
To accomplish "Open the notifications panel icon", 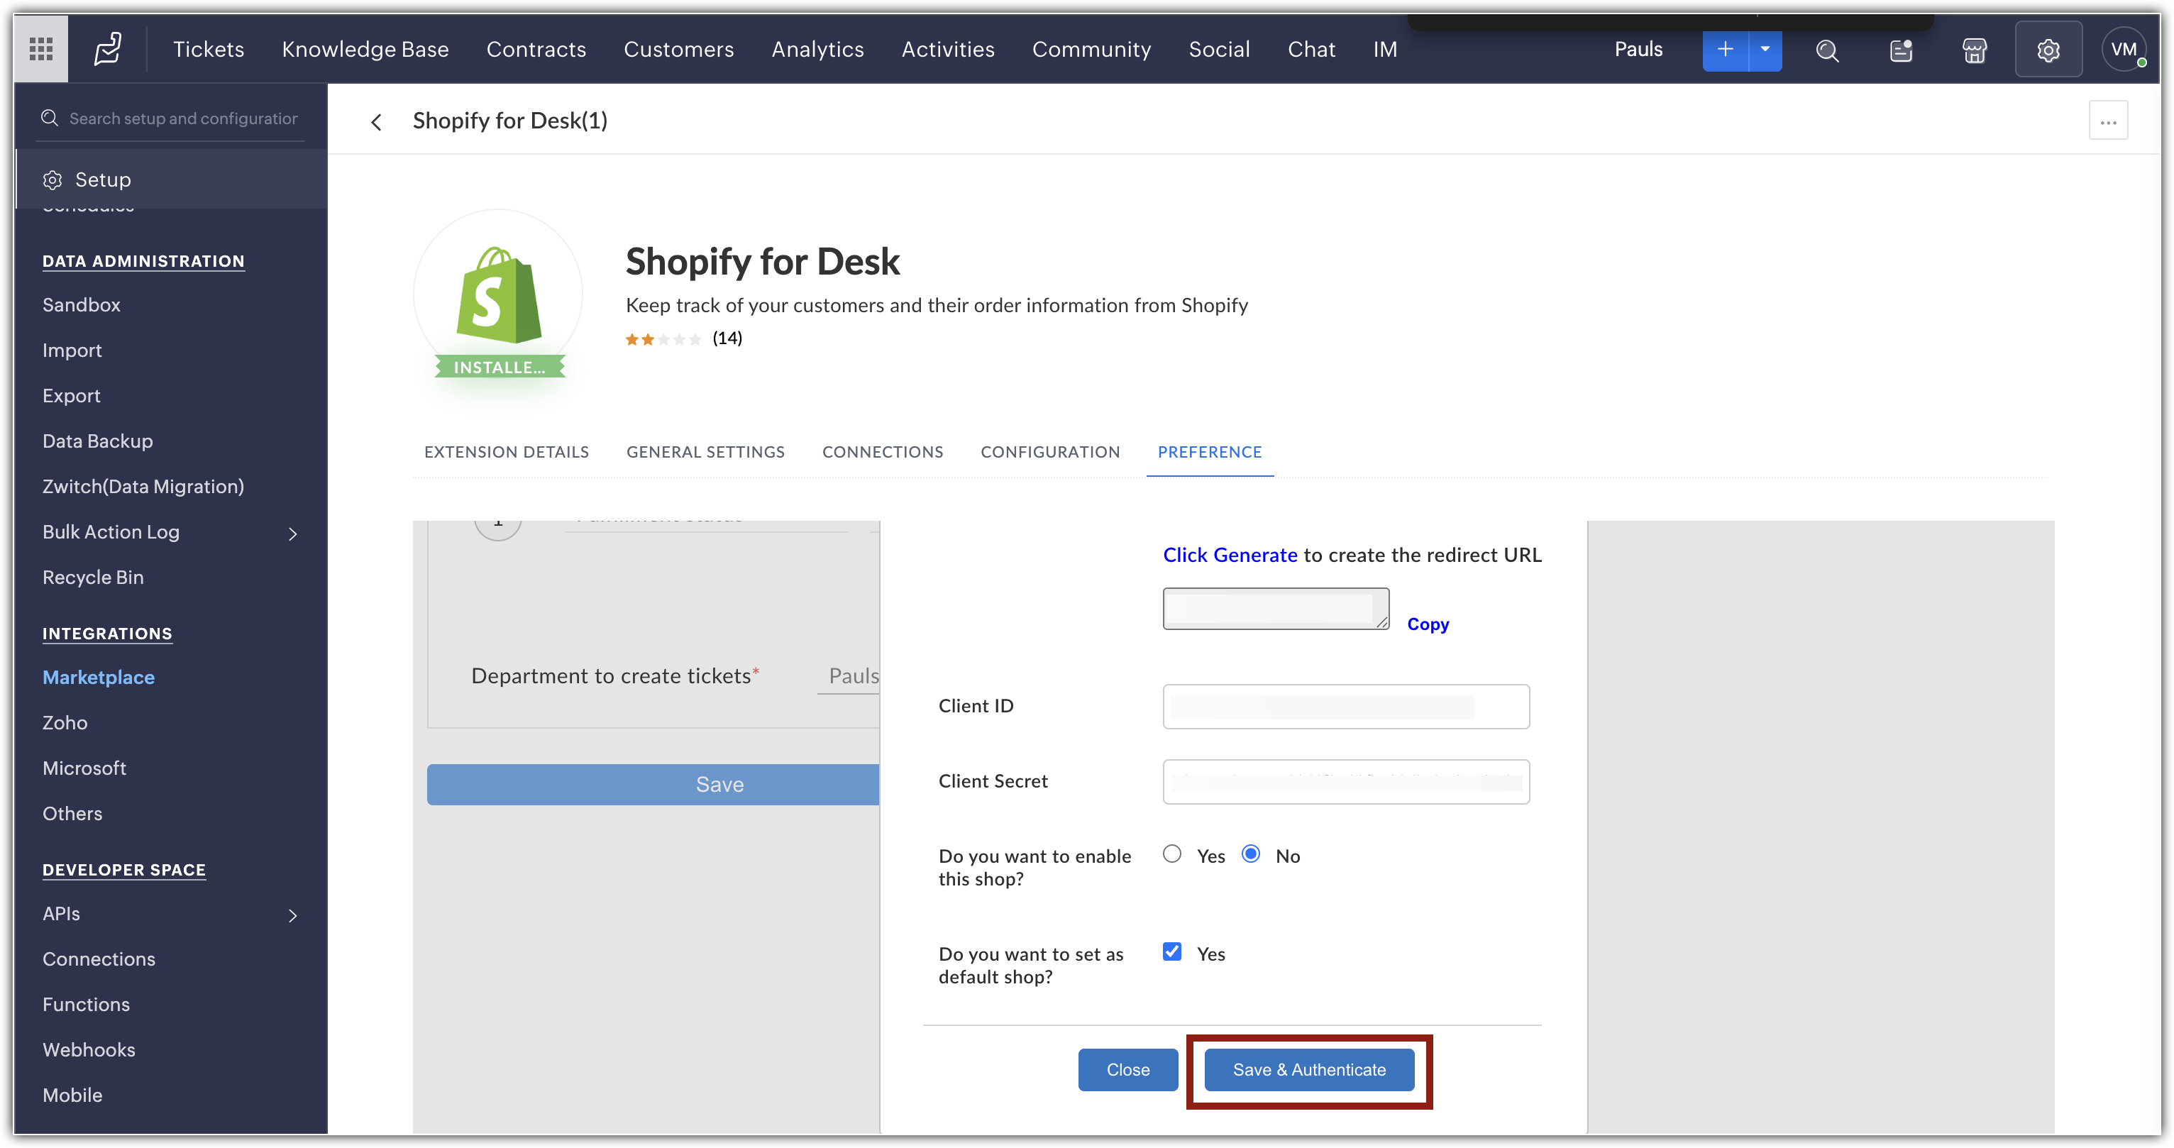I will click(1902, 50).
